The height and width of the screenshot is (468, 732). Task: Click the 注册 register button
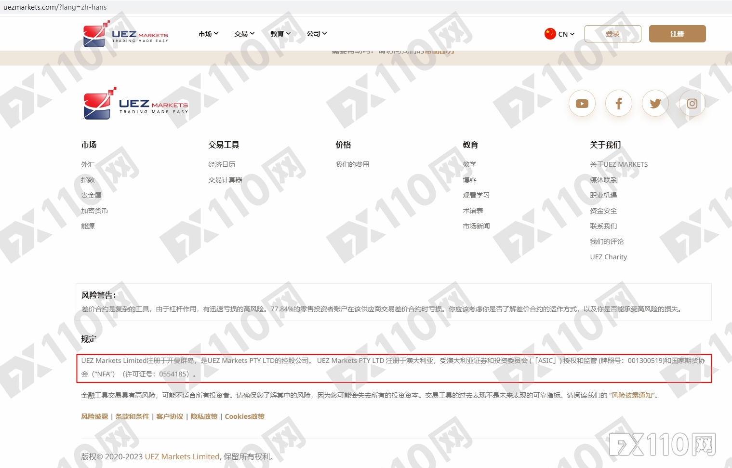pos(677,34)
